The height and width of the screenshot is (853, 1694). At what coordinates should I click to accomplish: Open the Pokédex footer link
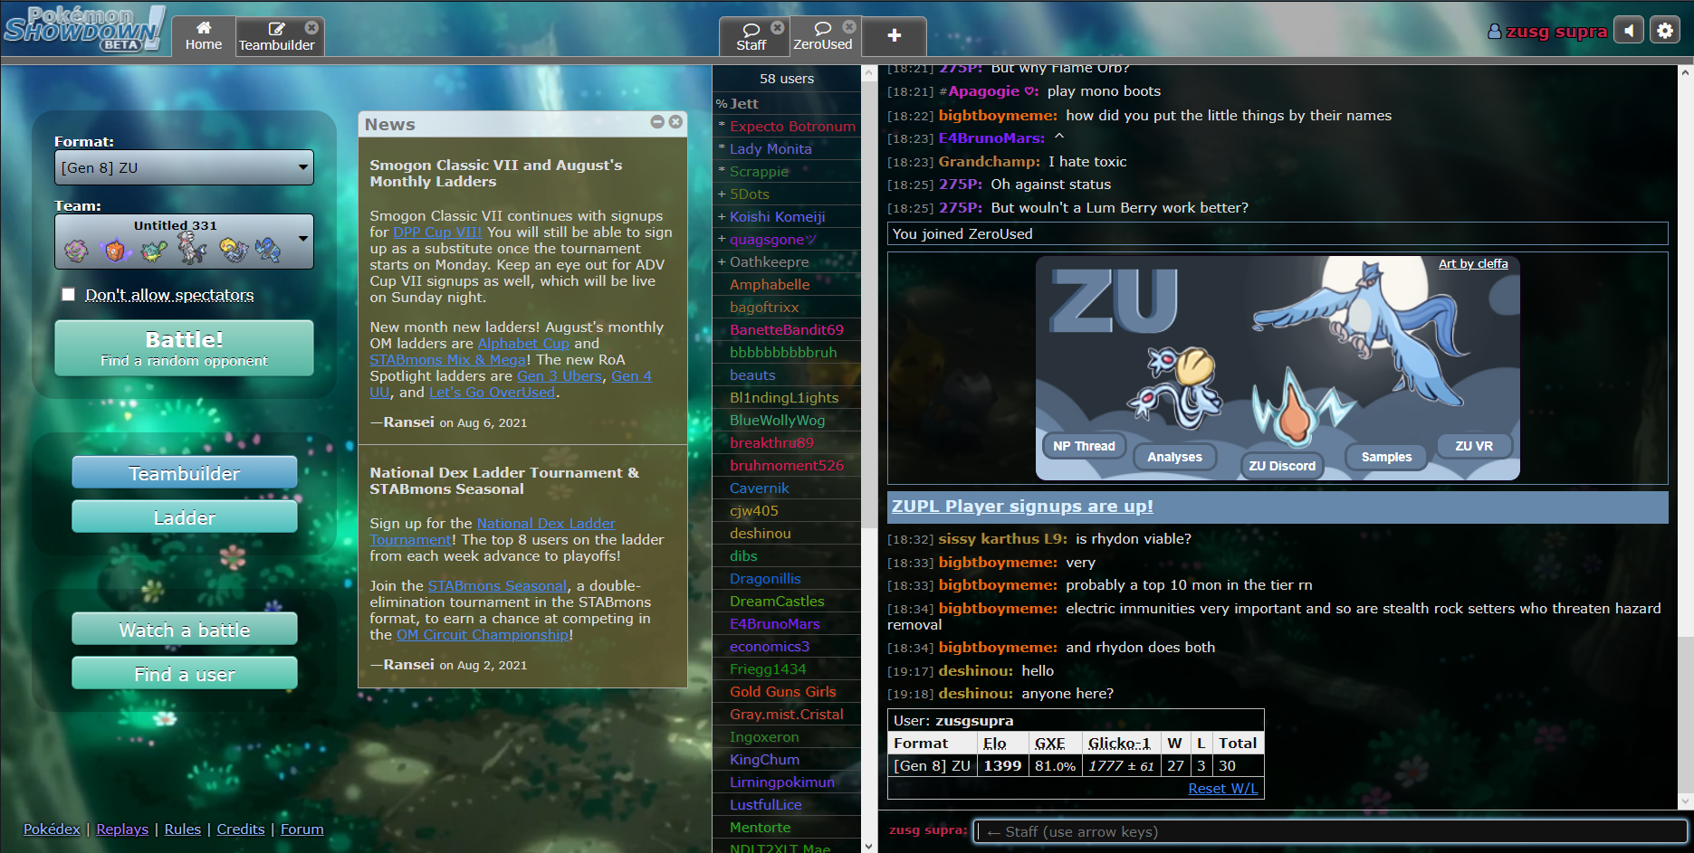click(x=52, y=829)
